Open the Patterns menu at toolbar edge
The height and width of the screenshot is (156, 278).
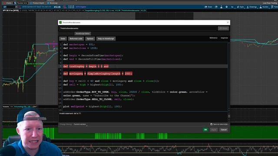click(275, 7)
